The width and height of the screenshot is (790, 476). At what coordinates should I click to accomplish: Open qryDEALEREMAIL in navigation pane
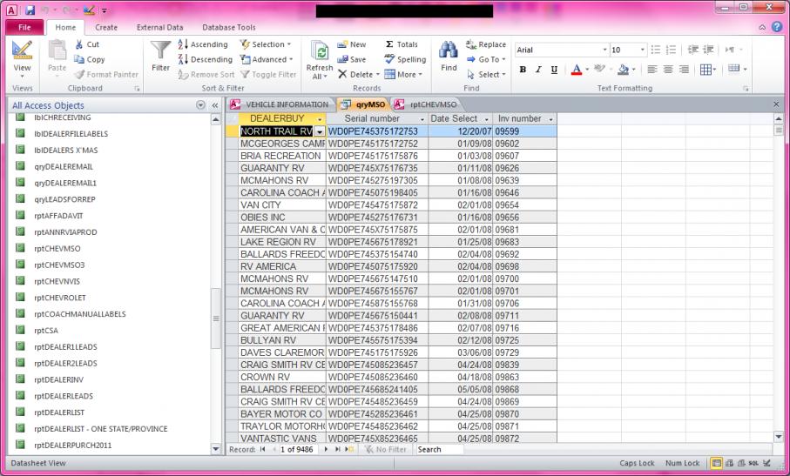tap(64, 166)
